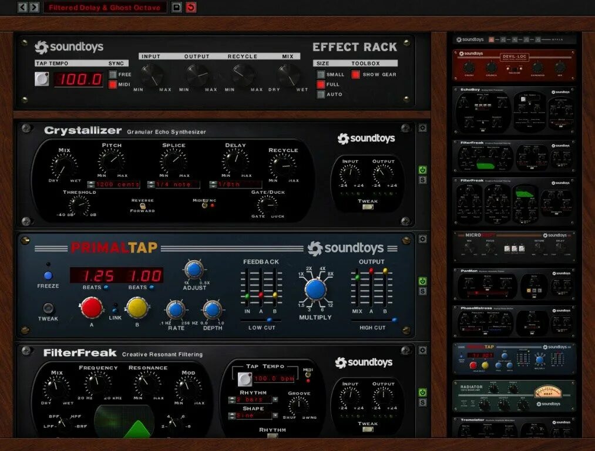Screen dimensions: 595x451
Task: Open the Rhythm '2 bars' dropdown arrow
Action: point(275,400)
